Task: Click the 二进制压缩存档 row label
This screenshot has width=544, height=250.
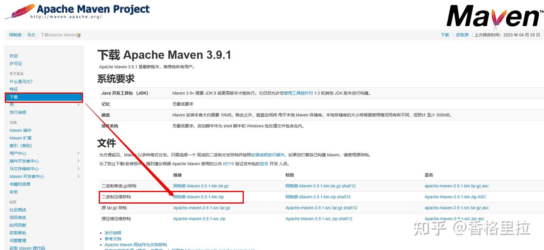Action: (116, 197)
